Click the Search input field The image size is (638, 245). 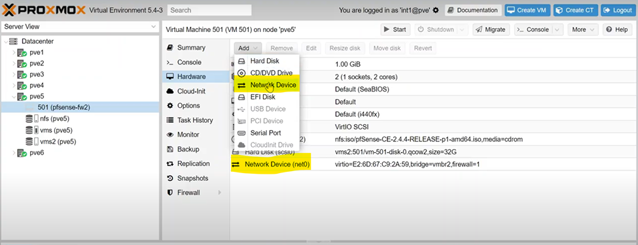pyautogui.click(x=209, y=10)
